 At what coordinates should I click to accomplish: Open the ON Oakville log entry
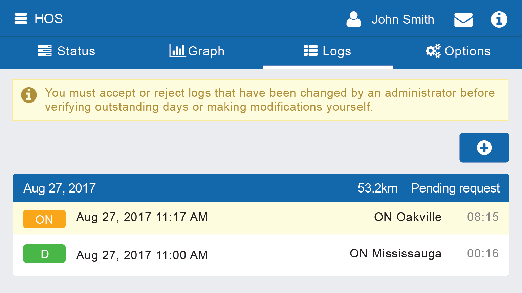(407, 217)
